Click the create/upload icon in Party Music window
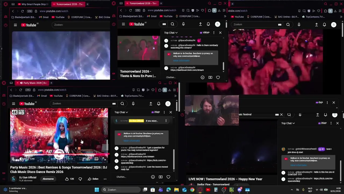Screen dimensions: 344x194 151,104
